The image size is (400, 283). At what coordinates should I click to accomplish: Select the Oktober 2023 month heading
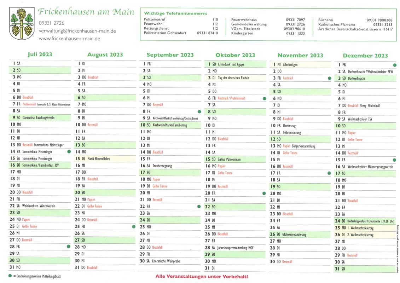(x=235, y=55)
